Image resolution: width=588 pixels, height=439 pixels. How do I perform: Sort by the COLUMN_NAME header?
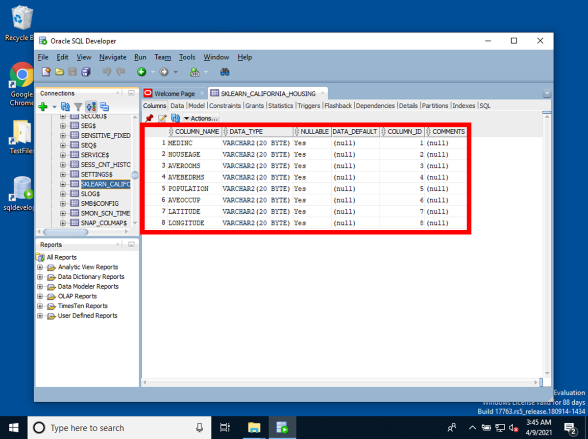(x=194, y=132)
